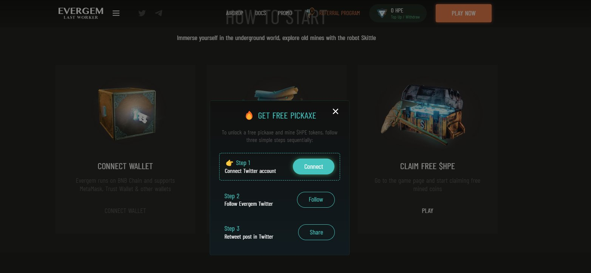Image resolution: width=591 pixels, height=273 pixels.
Task: Hit the orange Play Now button
Action: (464, 13)
